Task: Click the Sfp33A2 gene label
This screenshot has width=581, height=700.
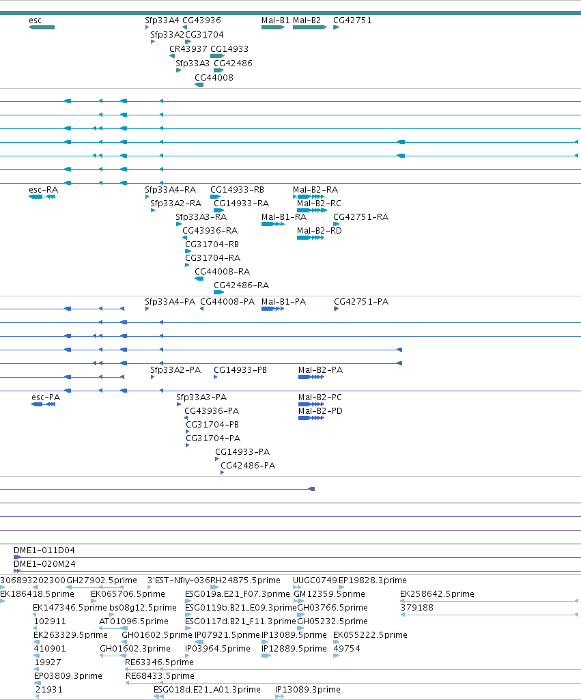Action: point(167,34)
